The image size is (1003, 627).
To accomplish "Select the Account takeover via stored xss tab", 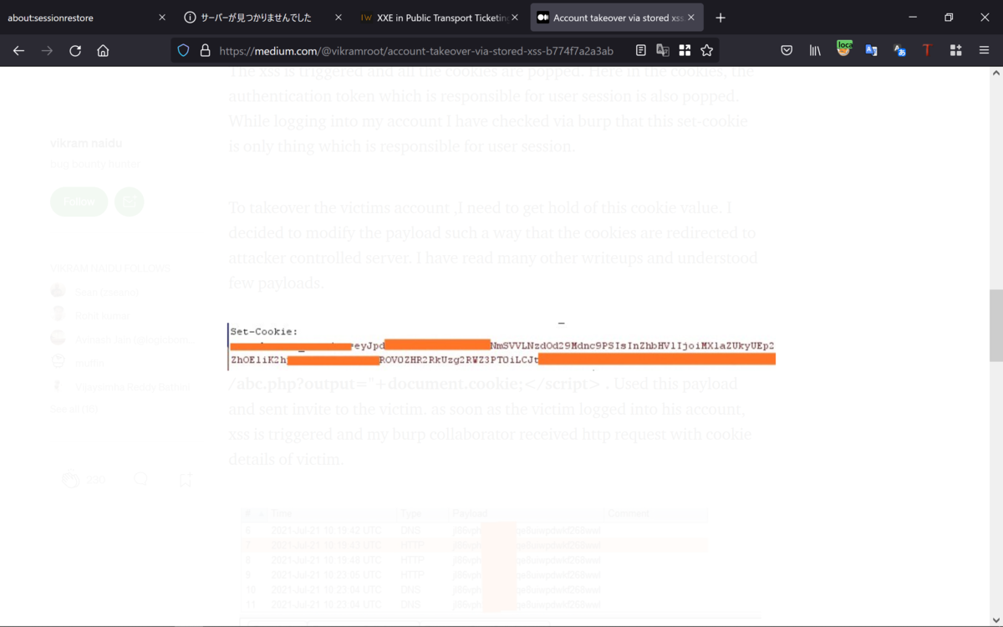I will click(617, 18).
